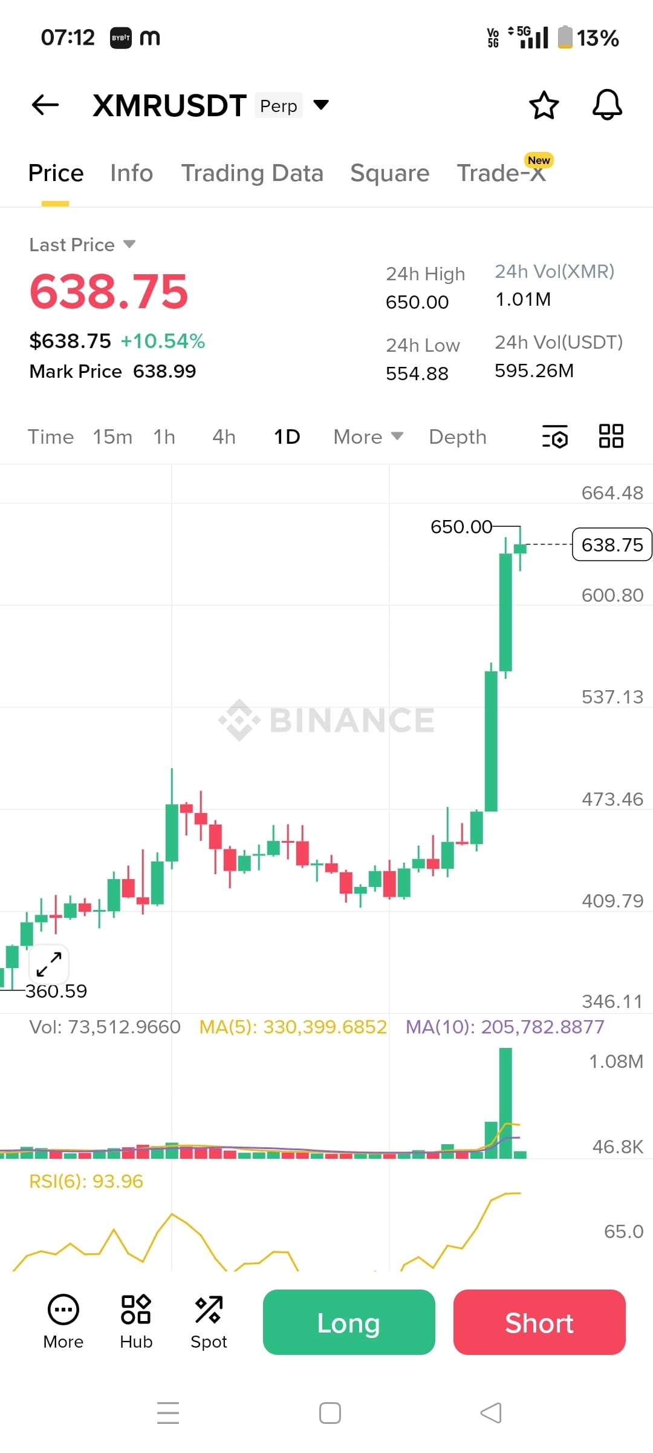This screenshot has height=1453, width=653.
Task: Tap the RSI(6): 93.96 indicator label
Action: click(x=86, y=1181)
